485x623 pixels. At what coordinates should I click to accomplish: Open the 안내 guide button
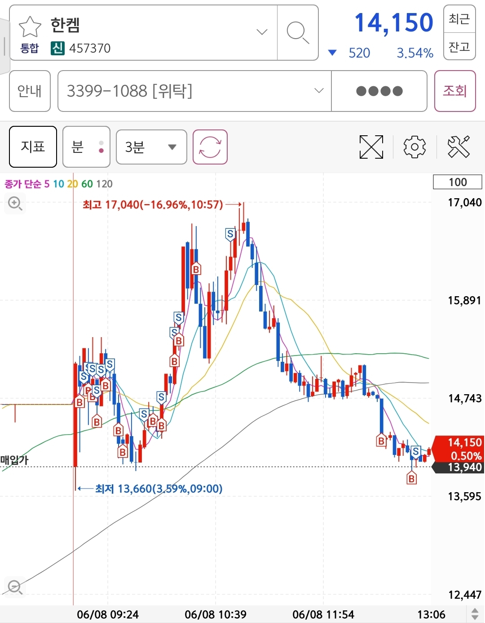pos(30,91)
